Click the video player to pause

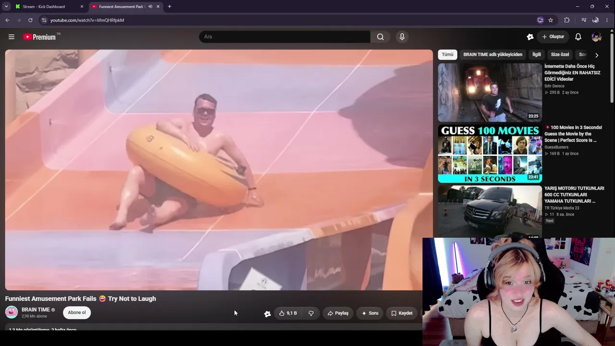[219, 170]
